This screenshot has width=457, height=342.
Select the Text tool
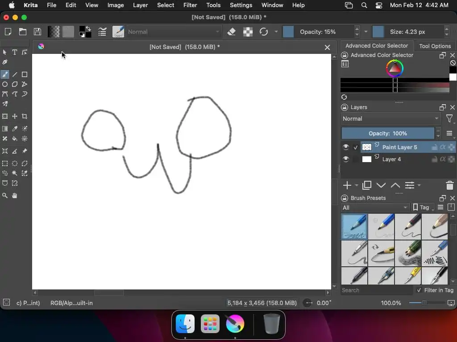point(15,53)
